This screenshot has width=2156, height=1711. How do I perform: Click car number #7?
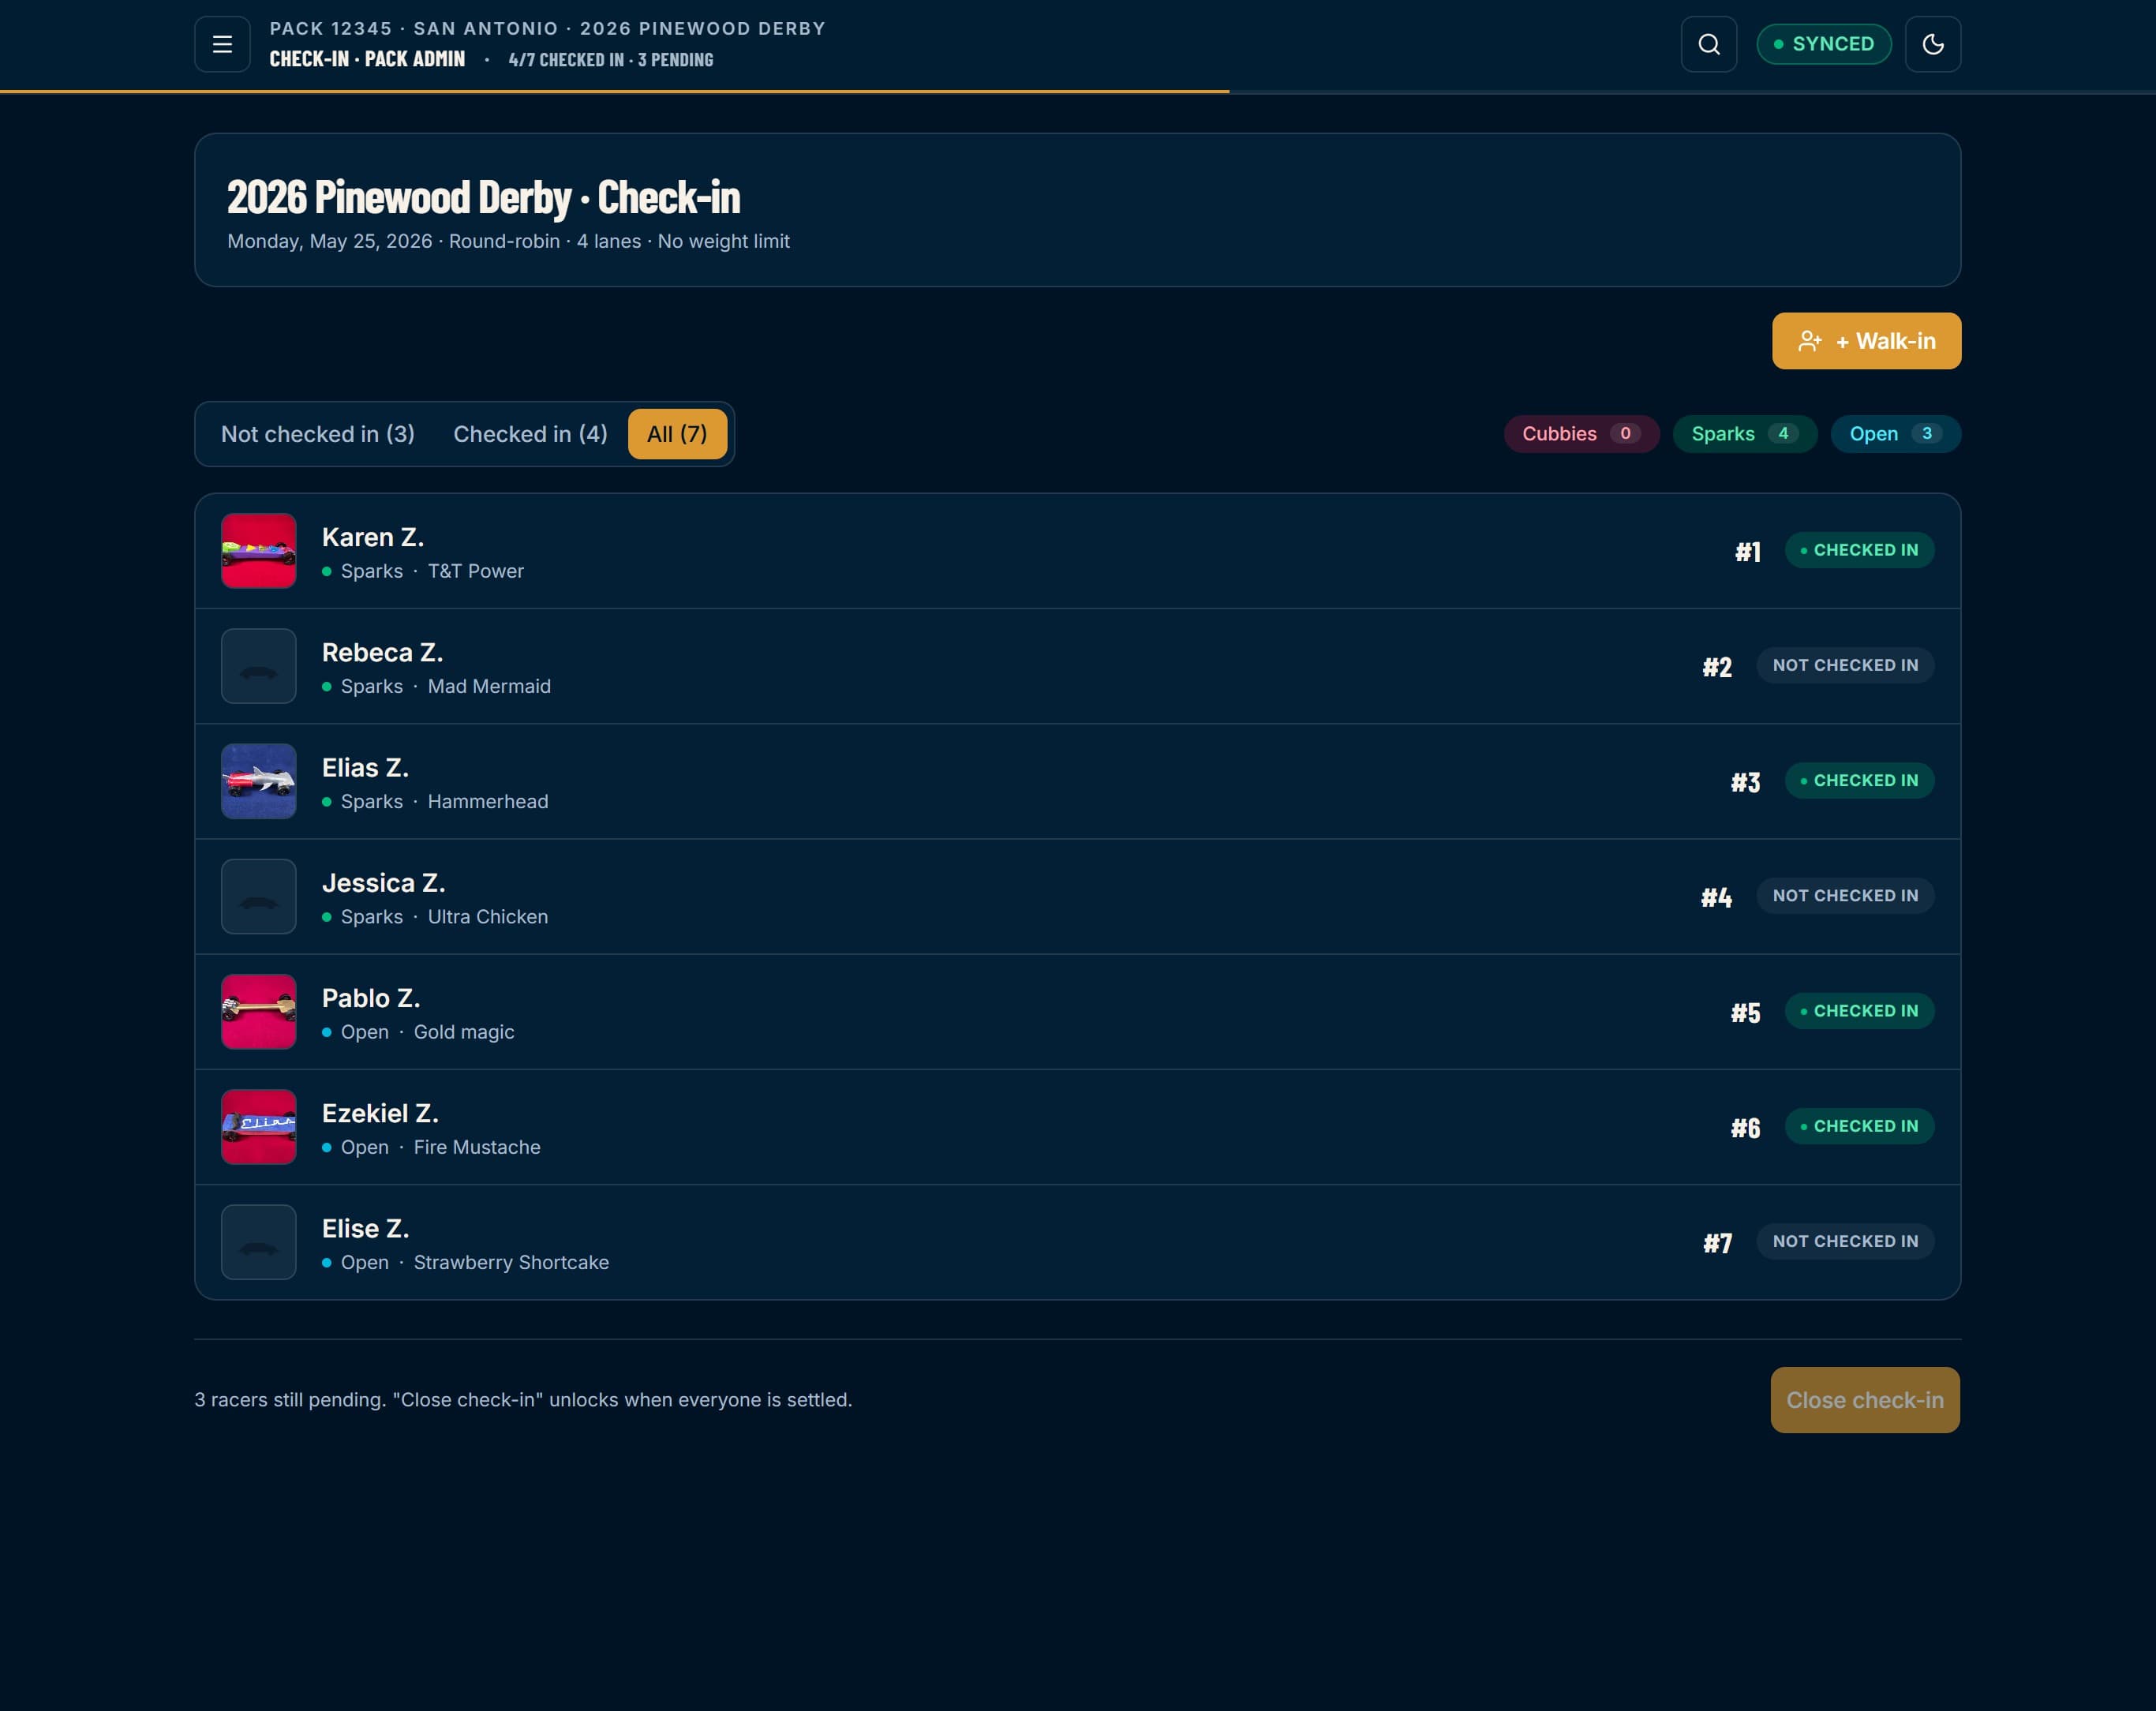tap(1718, 1243)
